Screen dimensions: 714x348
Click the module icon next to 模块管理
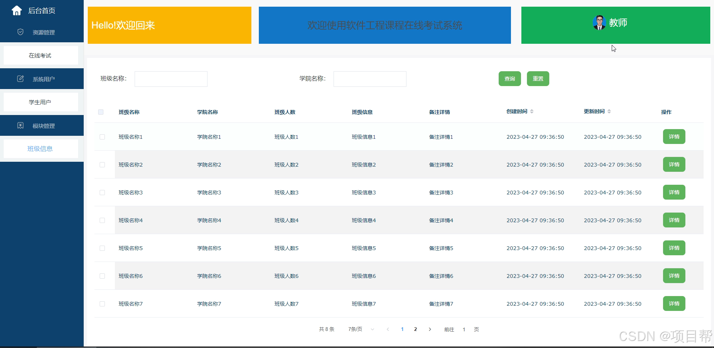click(20, 125)
